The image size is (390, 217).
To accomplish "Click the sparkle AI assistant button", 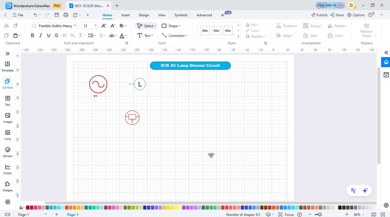I will (365, 190).
